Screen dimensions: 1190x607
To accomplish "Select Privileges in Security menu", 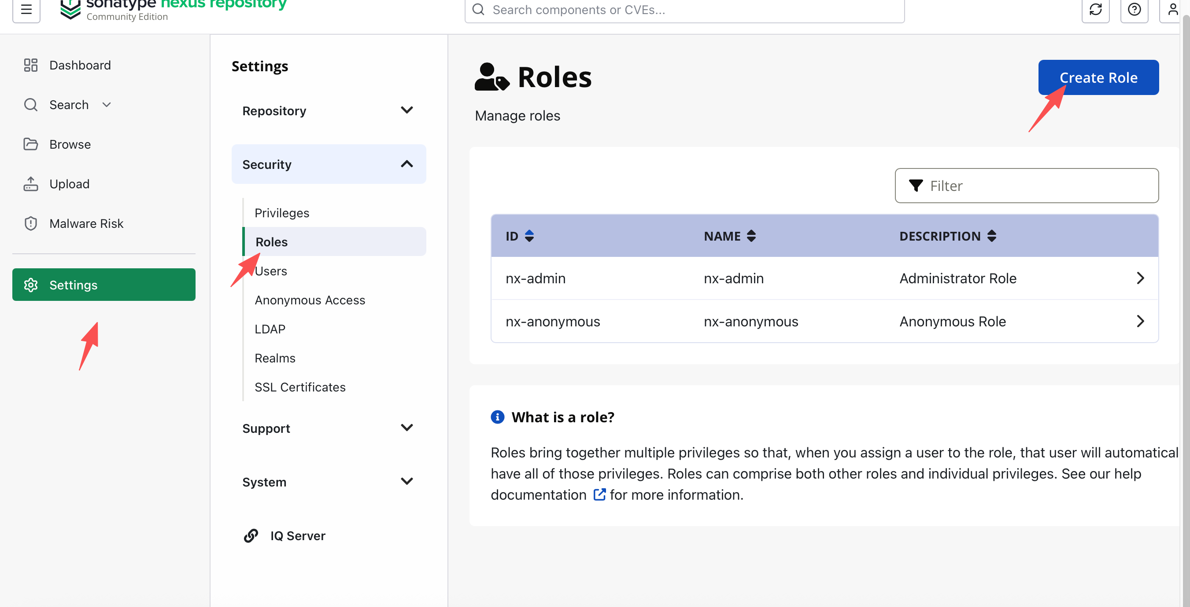I will tap(282, 212).
